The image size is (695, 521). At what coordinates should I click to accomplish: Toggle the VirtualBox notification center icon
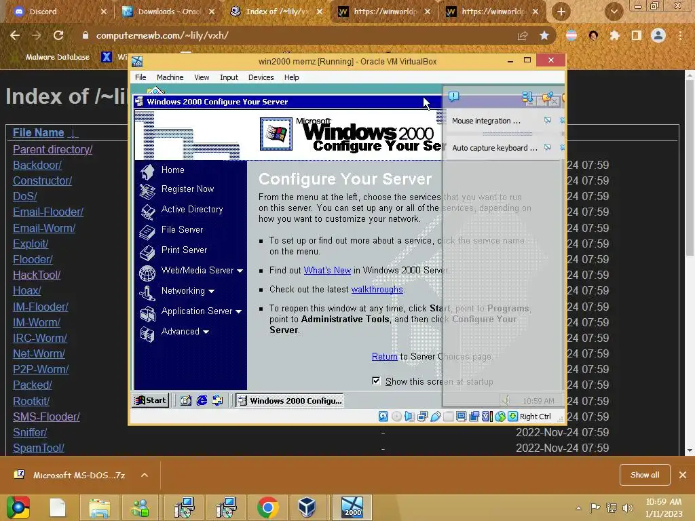point(453,96)
